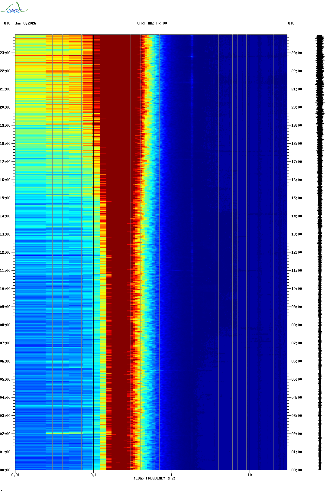Select the 23:00 tick on left time axis

coord(5,53)
